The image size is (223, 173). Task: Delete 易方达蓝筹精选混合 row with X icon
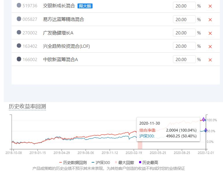(x=210, y=20)
